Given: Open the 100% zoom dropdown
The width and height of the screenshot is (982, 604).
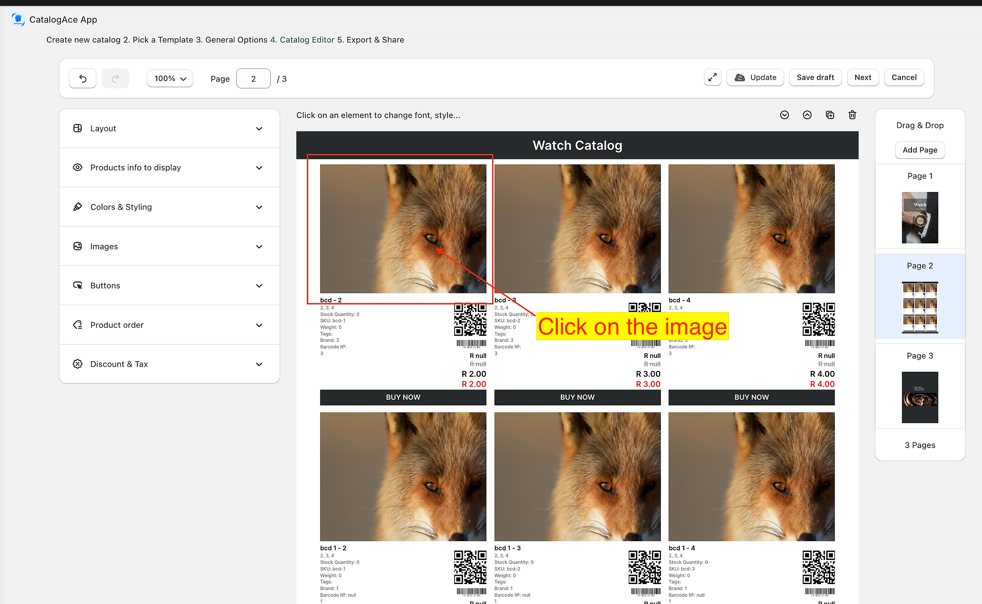Looking at the screenshot, I should [170, 78].
